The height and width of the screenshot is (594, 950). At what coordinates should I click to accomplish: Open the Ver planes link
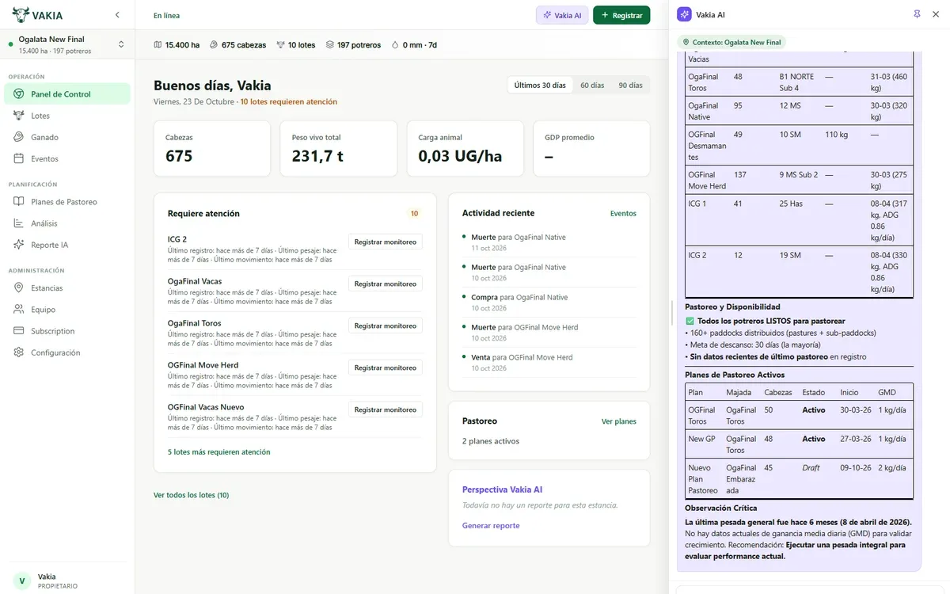tap(619, 421)
